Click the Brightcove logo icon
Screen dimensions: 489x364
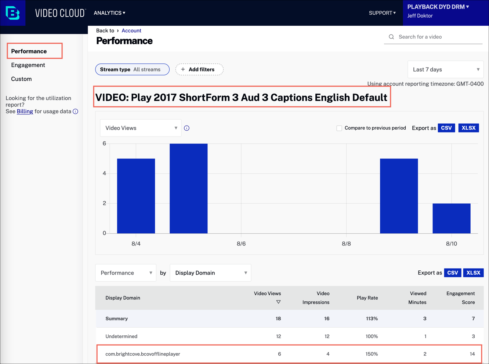13,13
